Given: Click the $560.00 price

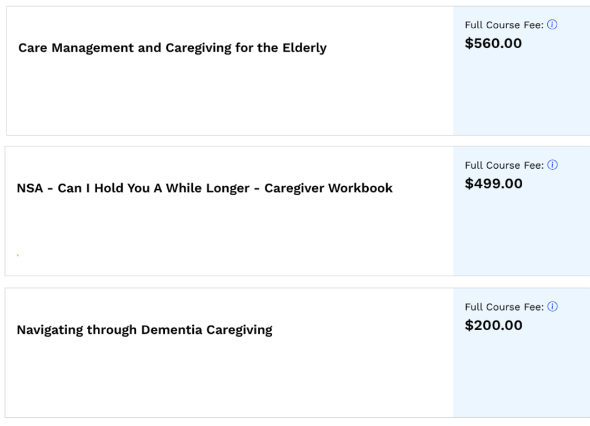Looking at the screenshot, I should pos(493,43).
